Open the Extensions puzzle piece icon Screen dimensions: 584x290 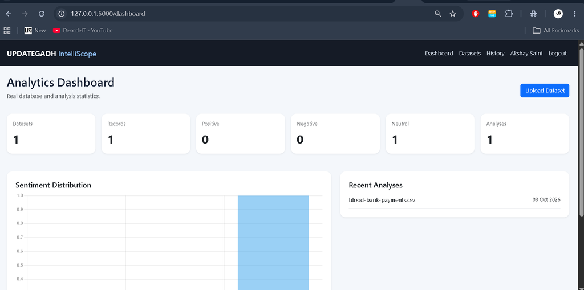click(509, 14)
